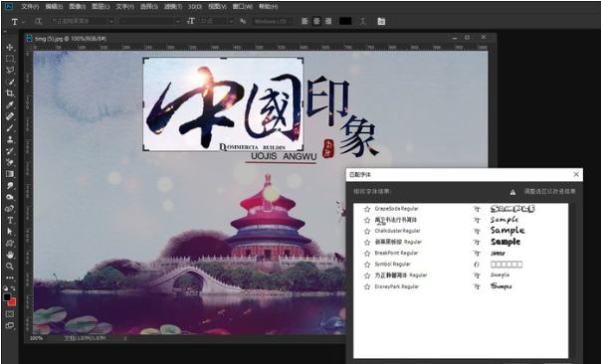601x364 pixels.
Task: Favorite the GrapeSoda Regular font star
Action: pyautogui.click(x=367, y=209)
